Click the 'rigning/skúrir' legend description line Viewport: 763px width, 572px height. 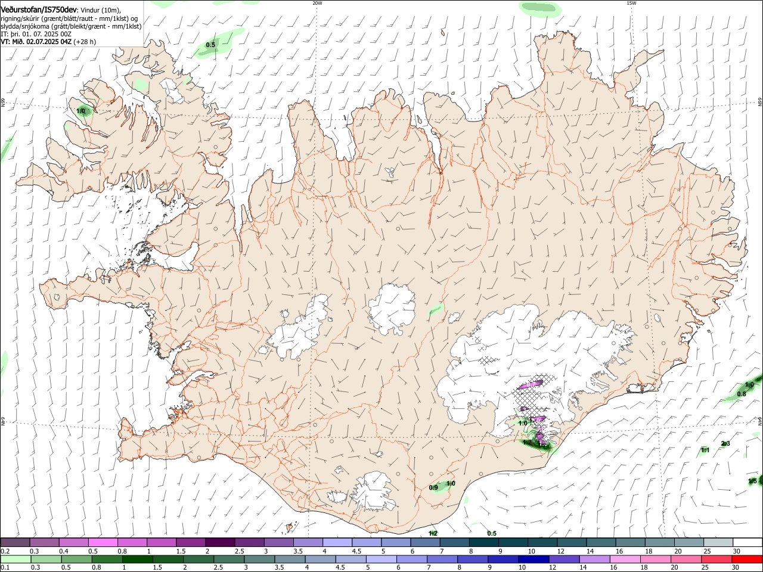click(x=69, y=18)
